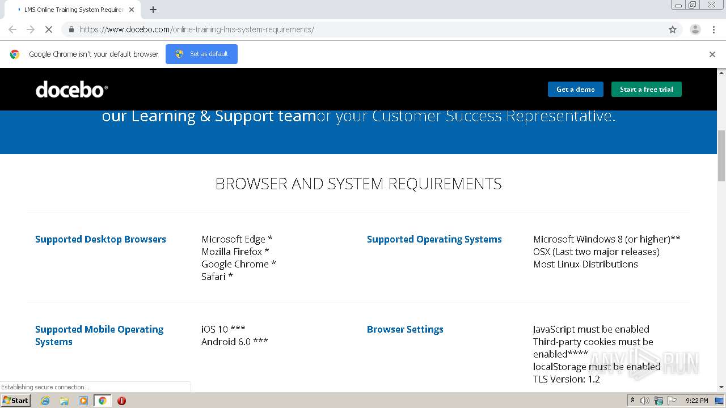This screenshot has height=408, width=726.
Task: Click localStorage must be enabled text
Action: (597, 367)
